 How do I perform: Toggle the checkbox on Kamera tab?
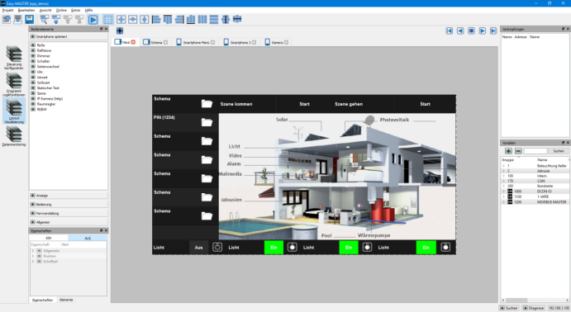click(x=286, y=43)
